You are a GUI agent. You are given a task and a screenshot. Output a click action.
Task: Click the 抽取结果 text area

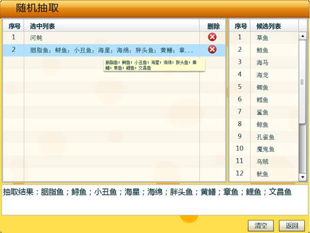(x=155, y=199)
